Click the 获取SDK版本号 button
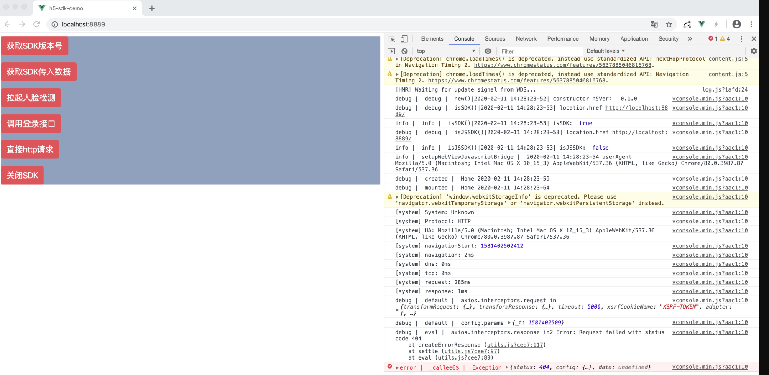 [x=35, y=46]
